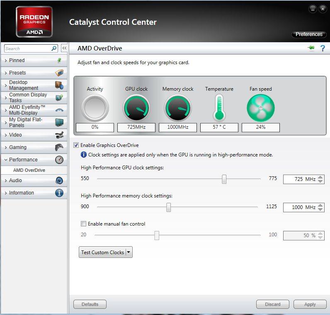The width and height of the screenshot is (330, 315).
Task: Click the 57 ° C temperature readout
Action: (219, 127)
